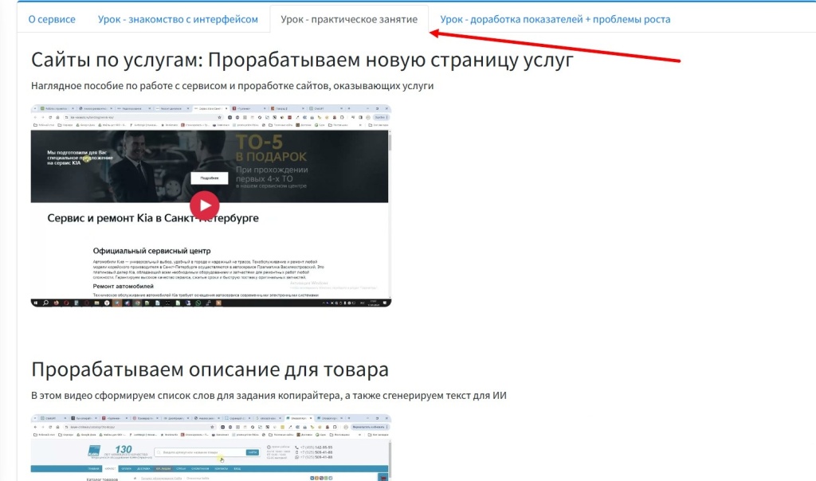816x481 pixels.
Task: Click heading "Прорабатываем описание для товара"
Action: pyautogui.click(x=210, y=370)
